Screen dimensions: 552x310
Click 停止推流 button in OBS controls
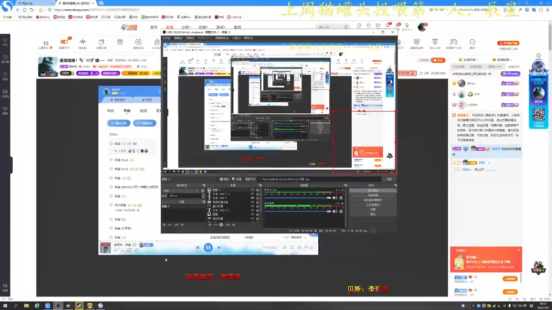click(373, 191)
